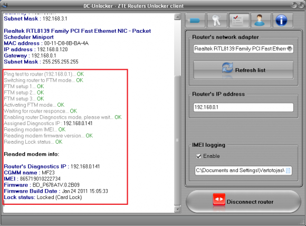Click the window minimize button
Viewport: 306px width, 226px height.
[294, 5]
